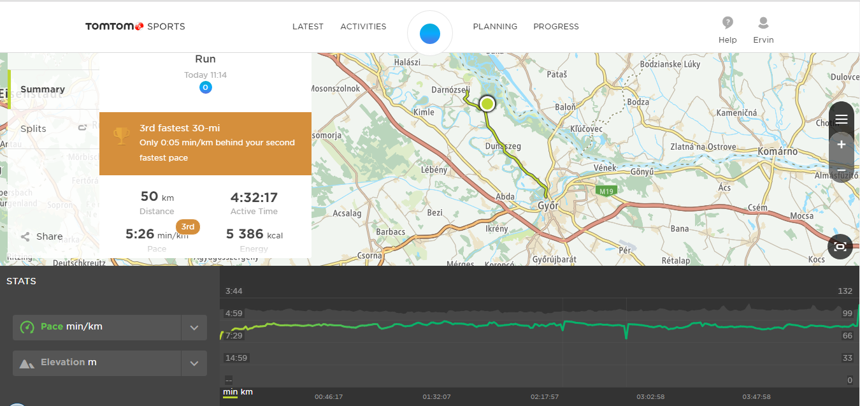Click the orange 3rd badge near Pace

[x=188, y=226]
